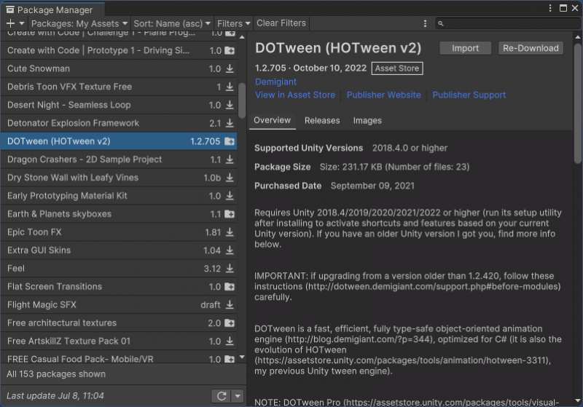This screenshot has height=407, width=583.
Task: Open the dropdown arrow beside the plus button
Action: coord(22,23)
